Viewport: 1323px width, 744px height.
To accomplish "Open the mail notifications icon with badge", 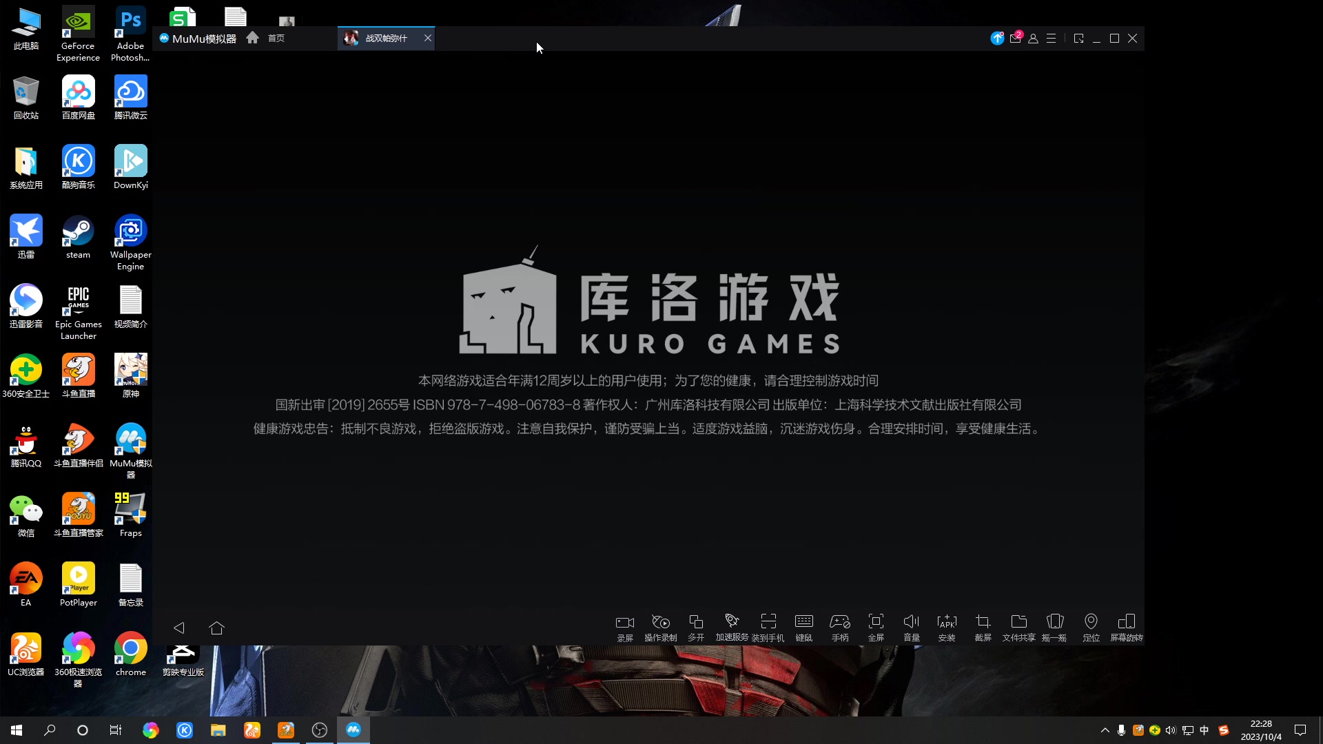I will pos(1016,38).
